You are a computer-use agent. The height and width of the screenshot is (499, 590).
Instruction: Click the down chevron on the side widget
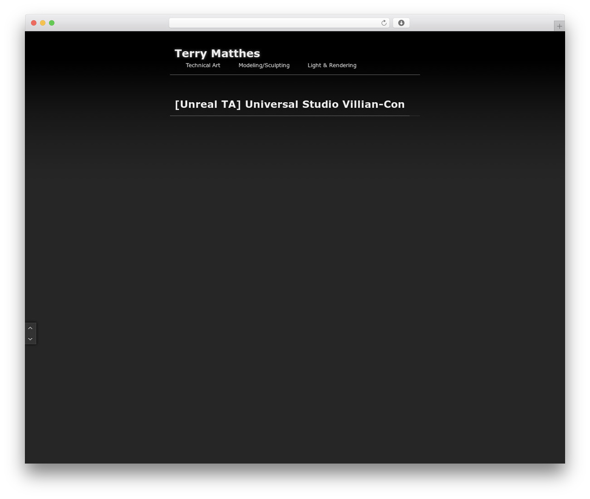[30, 339]
